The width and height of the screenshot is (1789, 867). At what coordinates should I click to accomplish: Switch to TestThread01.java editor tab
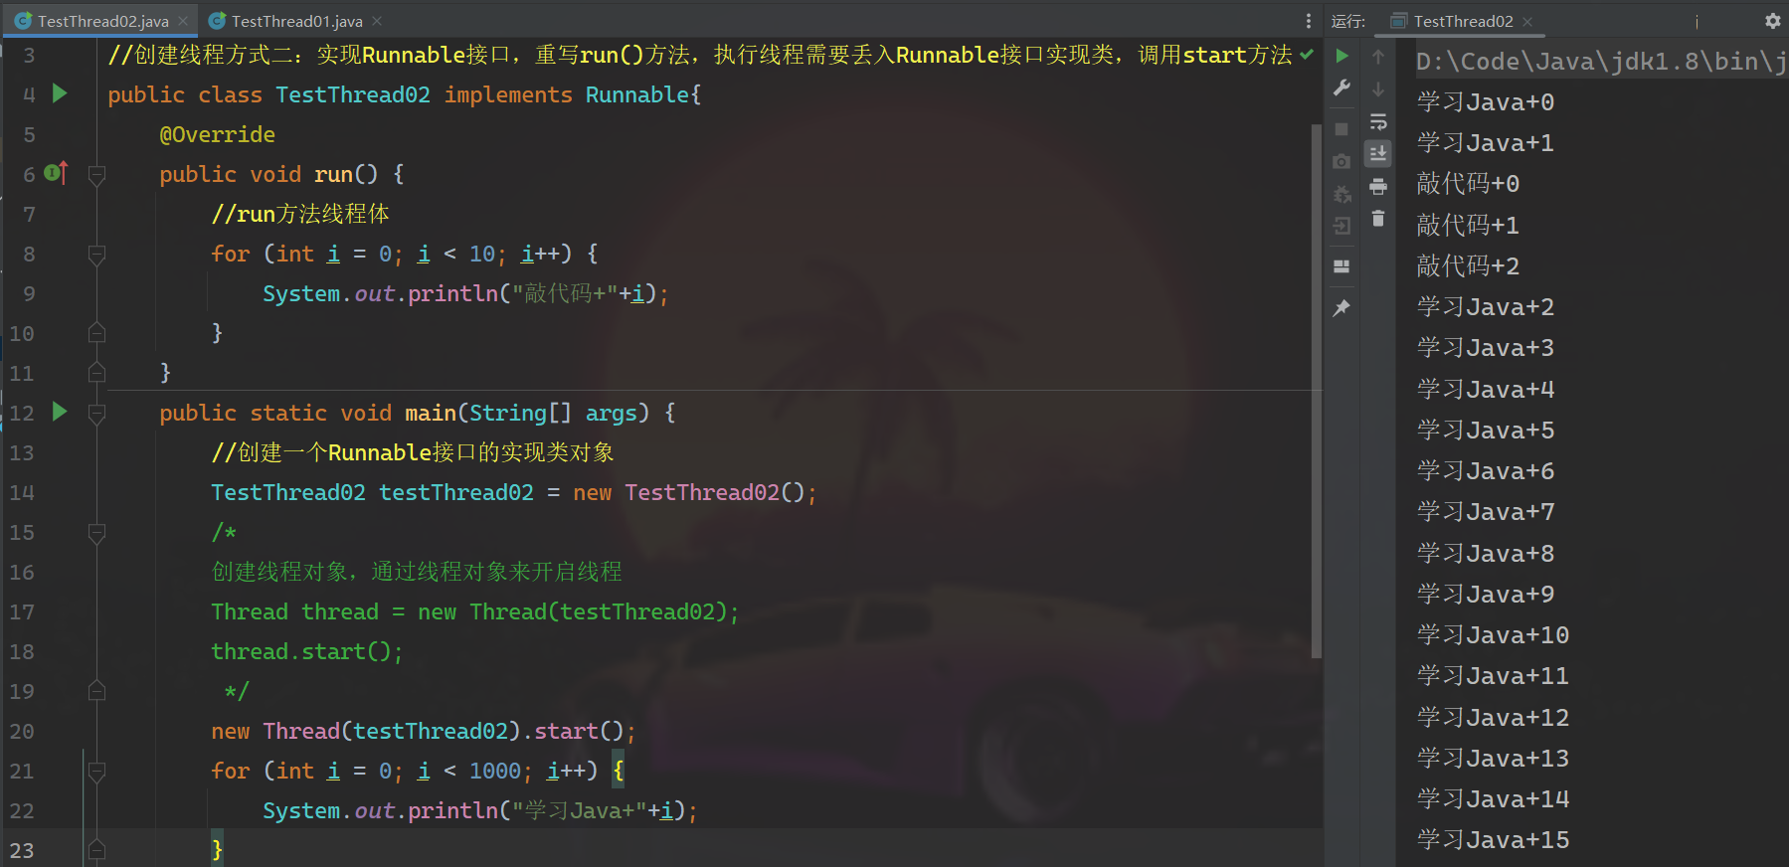(296, 21)
